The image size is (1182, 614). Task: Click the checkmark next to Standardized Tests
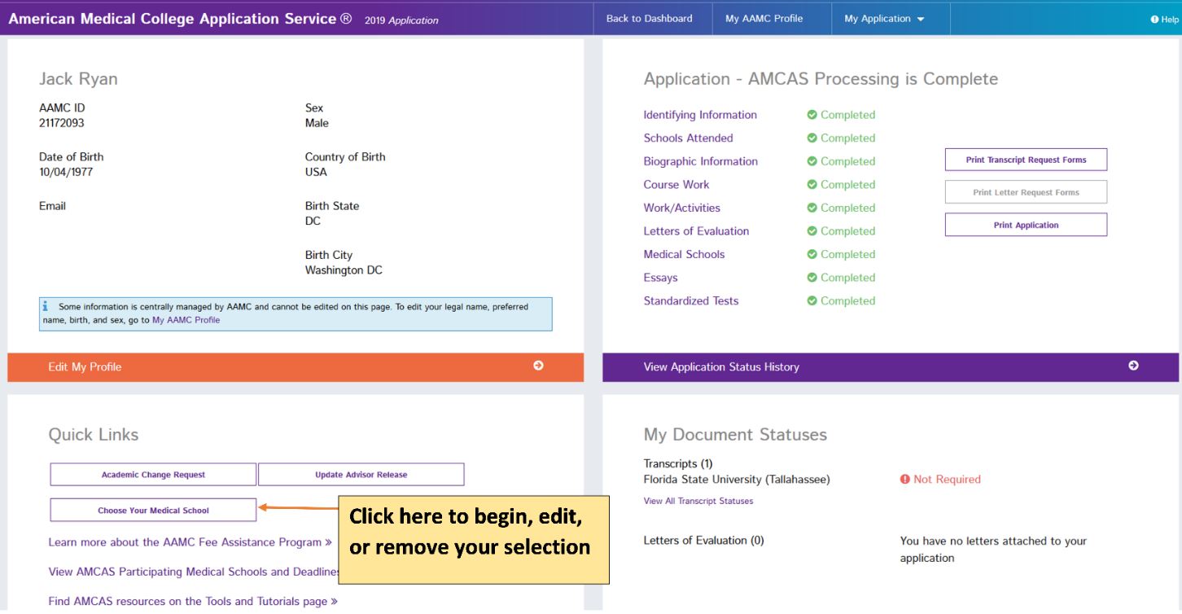[x=812, y=300]
